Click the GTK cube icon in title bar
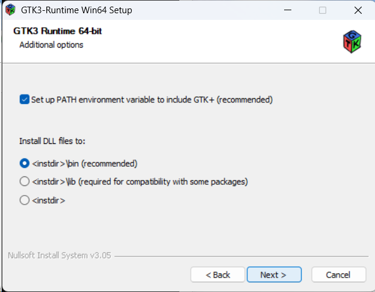 pos(10,10)
